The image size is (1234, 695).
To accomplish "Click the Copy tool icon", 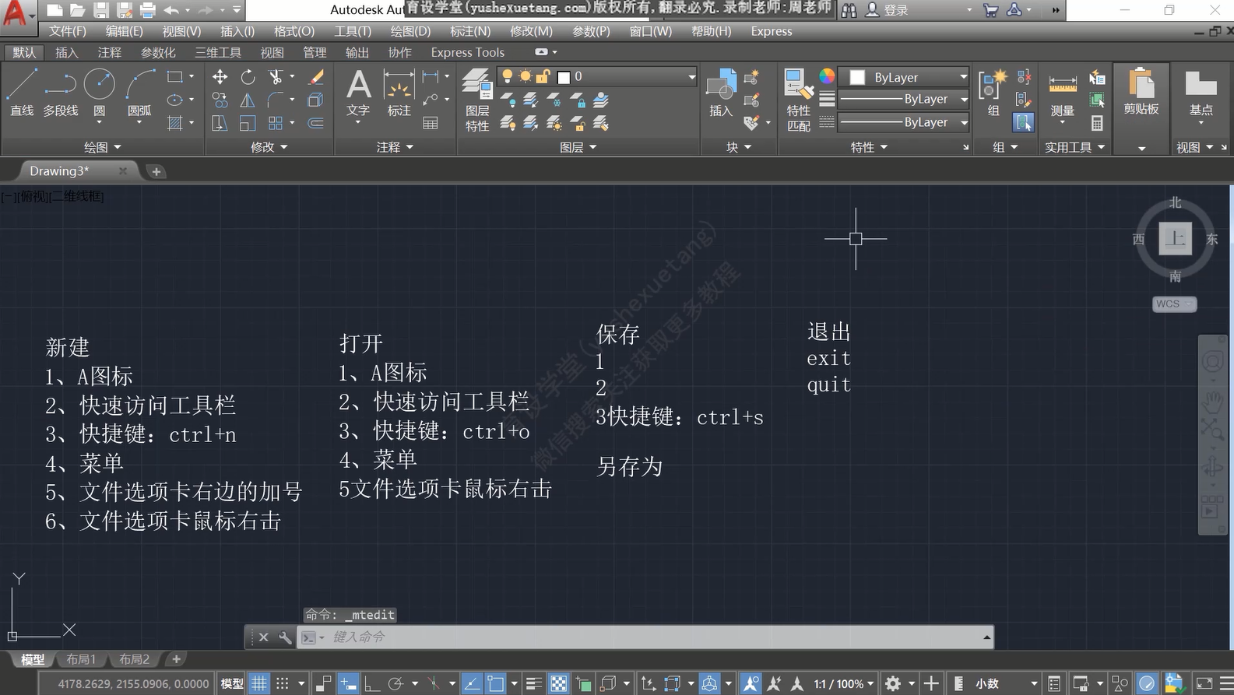I will 220,100.
